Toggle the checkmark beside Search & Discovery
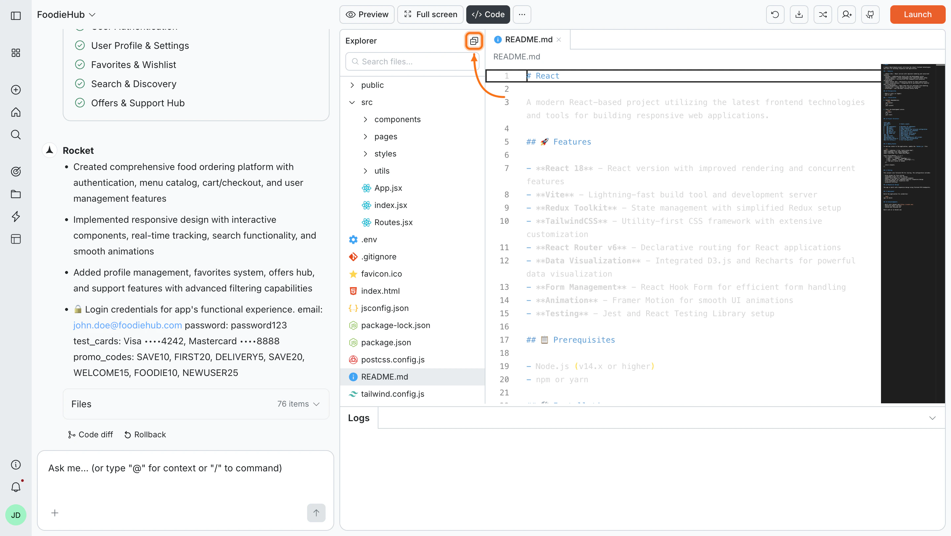 (80, 84)
